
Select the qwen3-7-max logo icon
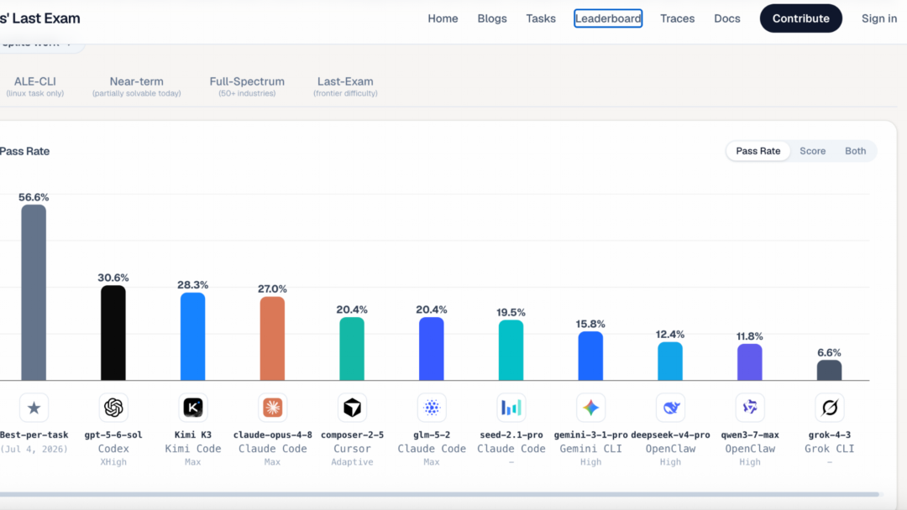tap(750, 408)
